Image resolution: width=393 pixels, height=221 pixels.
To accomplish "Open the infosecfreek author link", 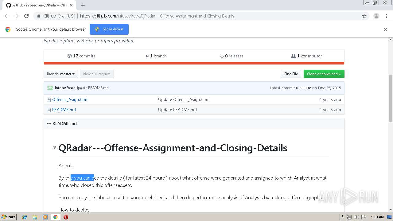I will click(x=65, y=88).
